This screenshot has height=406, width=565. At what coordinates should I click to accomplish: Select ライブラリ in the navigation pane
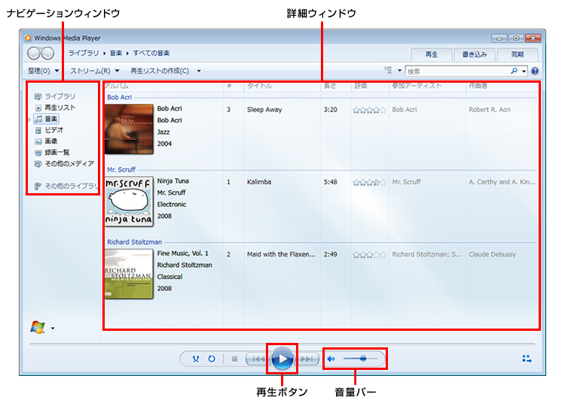point(55,96)
